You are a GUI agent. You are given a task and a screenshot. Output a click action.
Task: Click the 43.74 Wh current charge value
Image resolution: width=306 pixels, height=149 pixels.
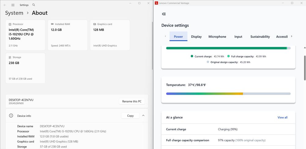click(x=219, y=56)
